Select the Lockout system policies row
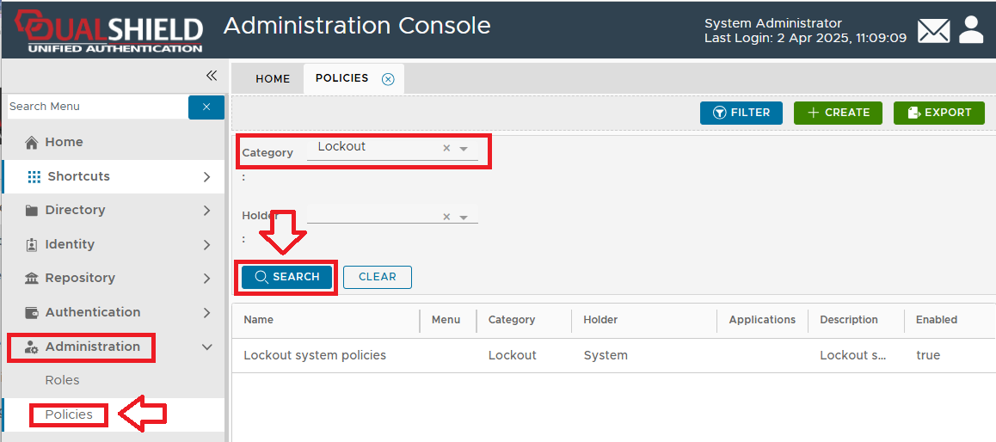Viewport: 996px width, 442px height. coord(315,355)
